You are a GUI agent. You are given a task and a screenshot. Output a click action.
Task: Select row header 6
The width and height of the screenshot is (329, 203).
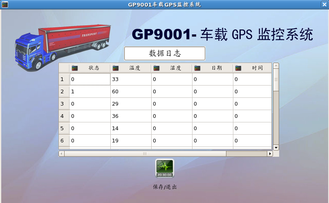tap(64, 141)
